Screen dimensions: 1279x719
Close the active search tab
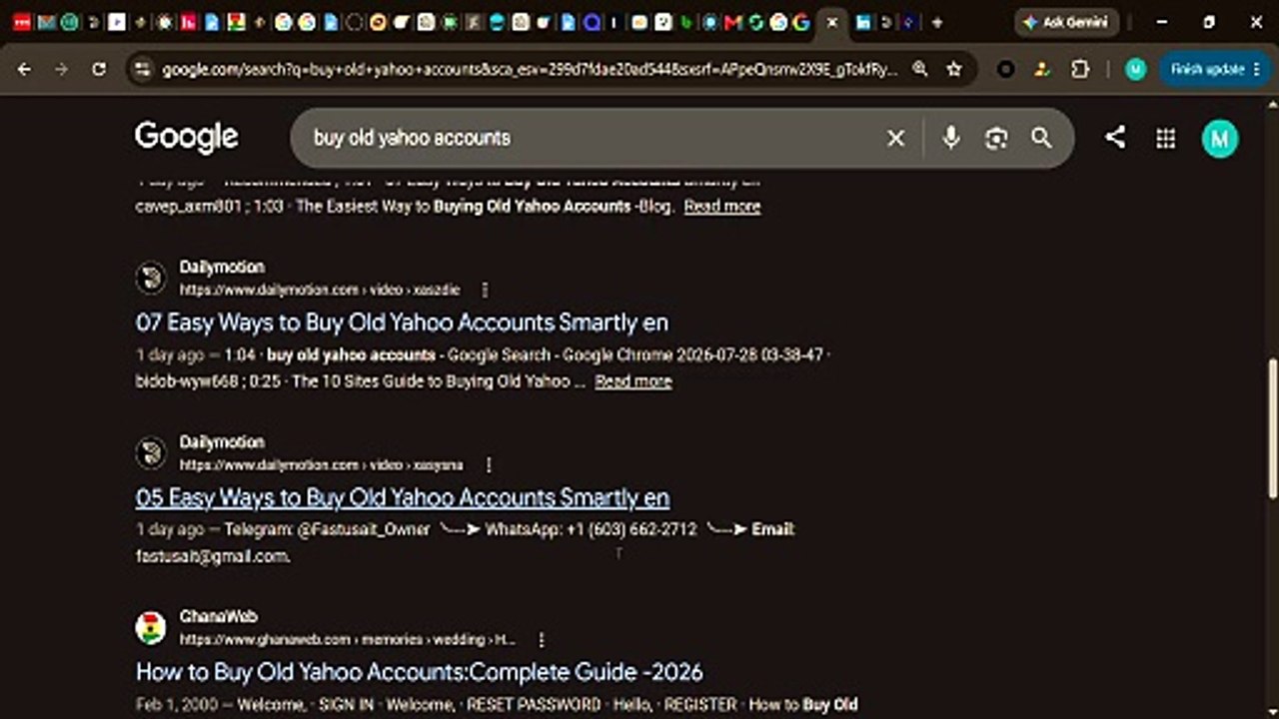point(832,22)
